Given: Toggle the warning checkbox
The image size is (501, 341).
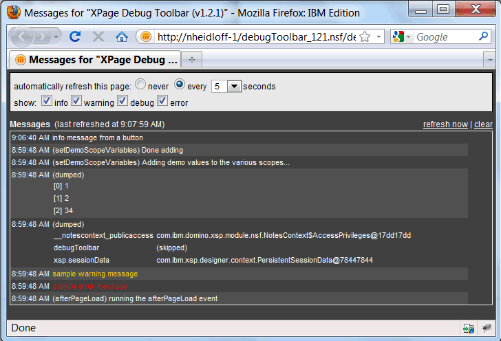Looking at the screenshot, I should point(76,101).
